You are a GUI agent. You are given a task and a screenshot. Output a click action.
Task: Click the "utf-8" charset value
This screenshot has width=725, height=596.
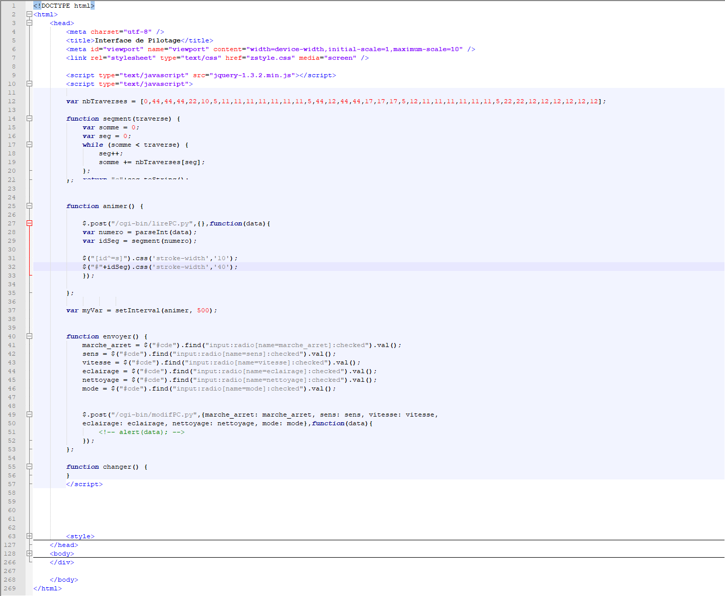[x=138, y=32]
